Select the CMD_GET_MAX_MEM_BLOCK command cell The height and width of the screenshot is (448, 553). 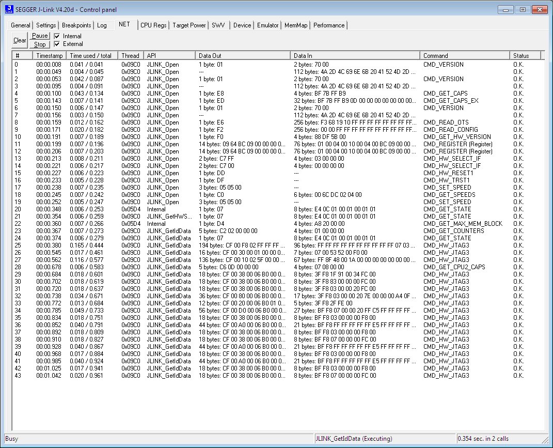[x=463, y=224]
